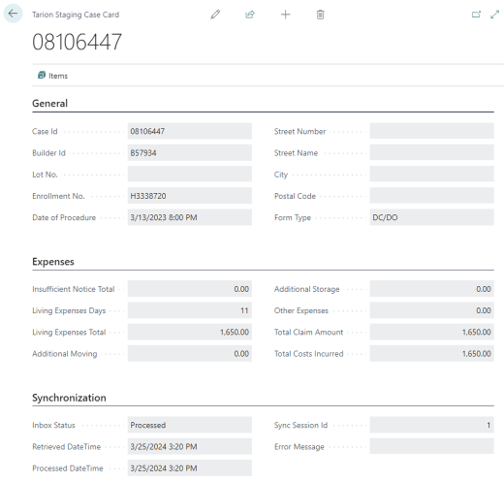Click the pencil edit icon
Viewport: 504px width, 482px height.
pyautogui.click(x=215, y=15)
